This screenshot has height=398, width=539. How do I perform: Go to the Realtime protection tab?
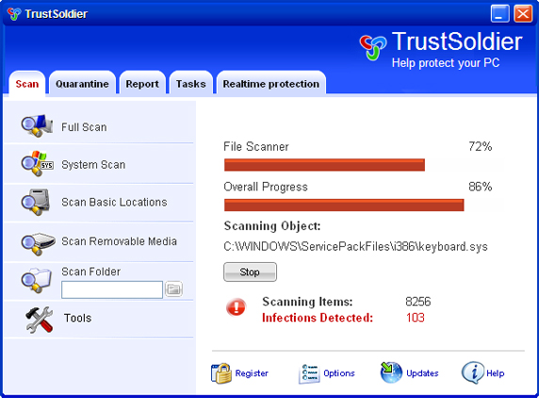pyautogui.click(x=270, y=84)
